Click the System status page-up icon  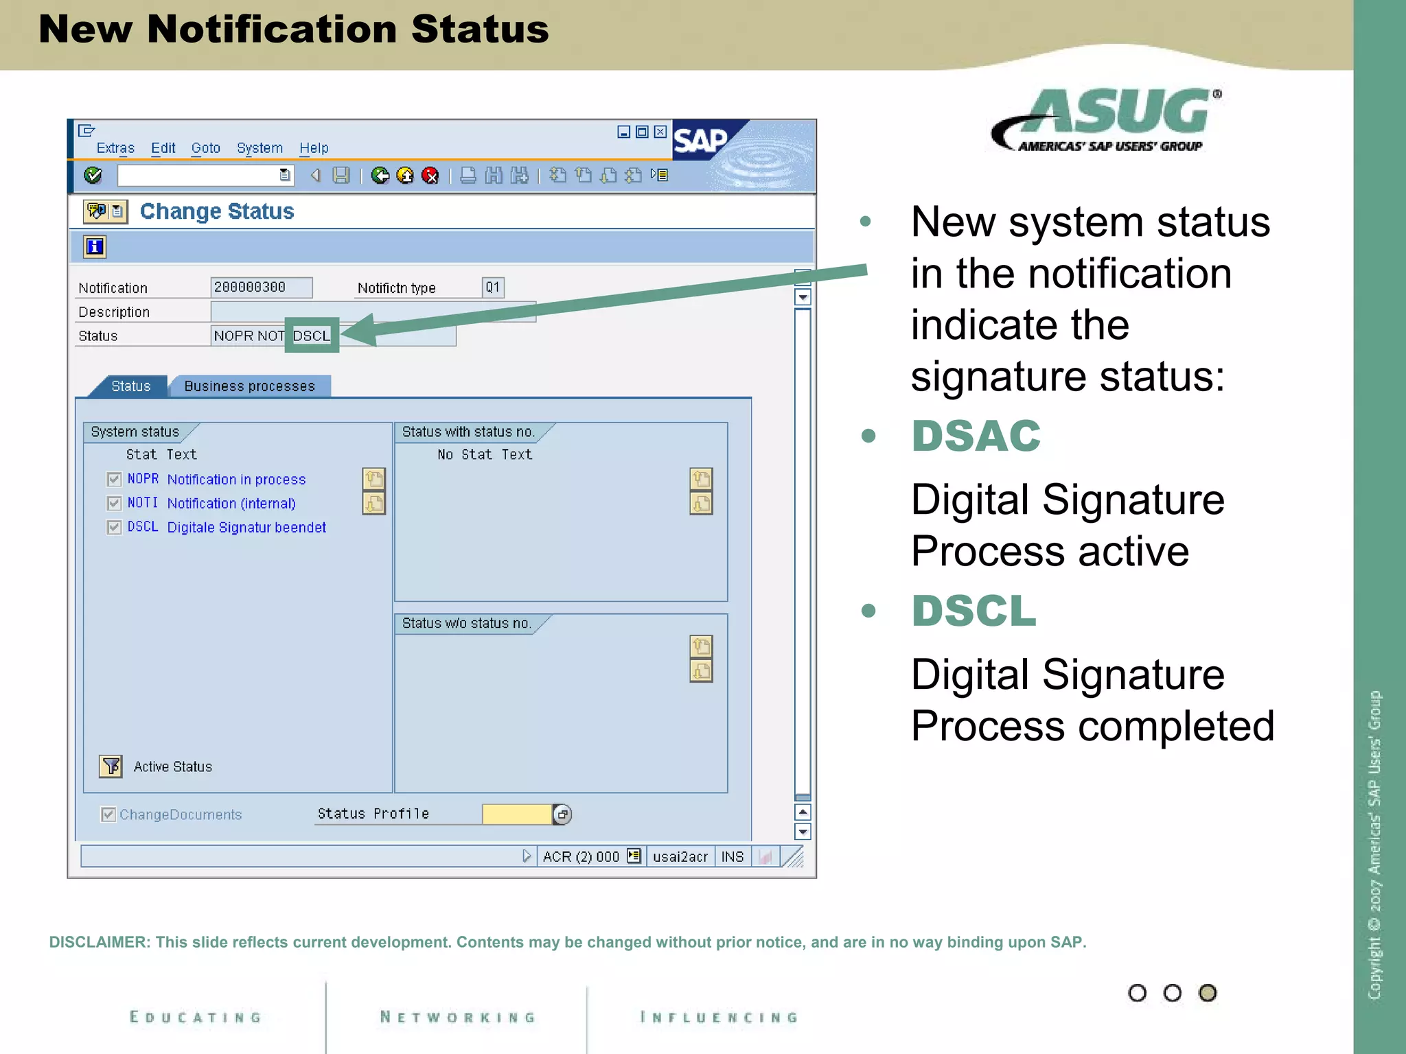tap(373, 478)
